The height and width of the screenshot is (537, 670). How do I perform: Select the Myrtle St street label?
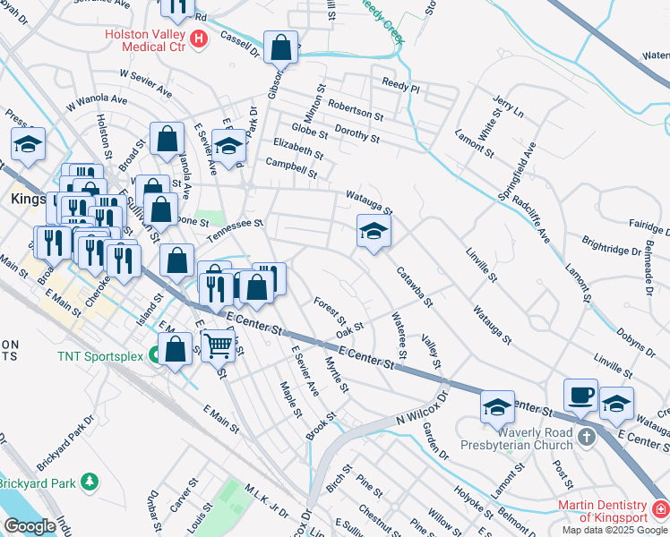pyautogui.click(x=337, y=374)
